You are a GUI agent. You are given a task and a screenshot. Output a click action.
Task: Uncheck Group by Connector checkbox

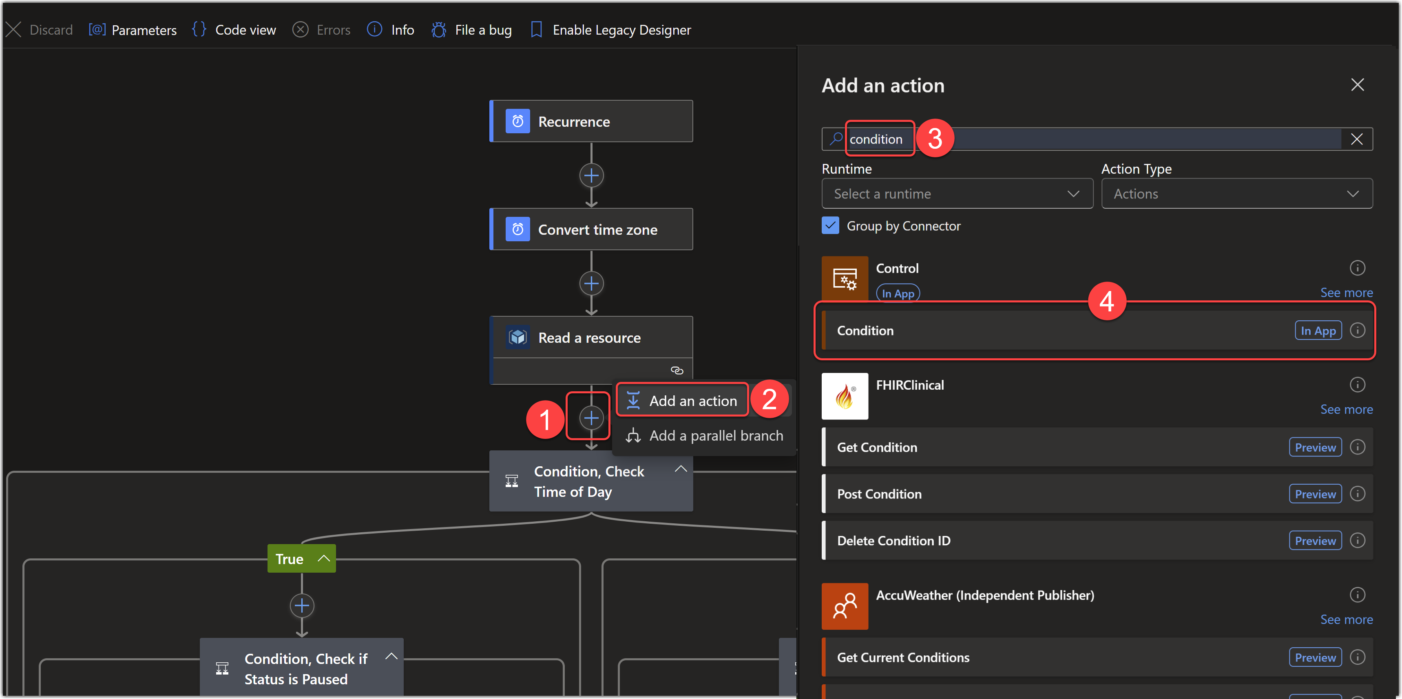pyautogui.click(x=830, y=226)
